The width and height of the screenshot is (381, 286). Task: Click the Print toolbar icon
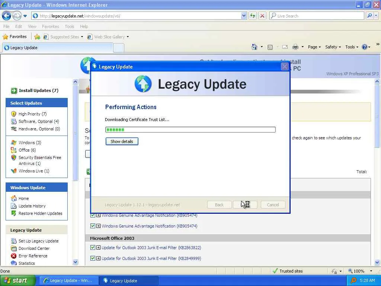[295, 47]
